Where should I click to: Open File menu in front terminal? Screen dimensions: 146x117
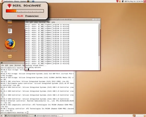click(27, 22)
